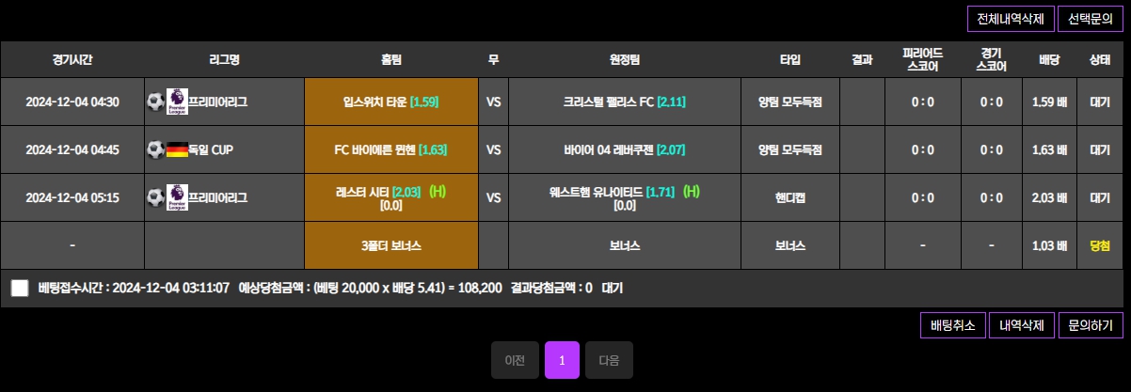Select page 1 in pagination
The image size is (1131, 392).
[562, 360]
